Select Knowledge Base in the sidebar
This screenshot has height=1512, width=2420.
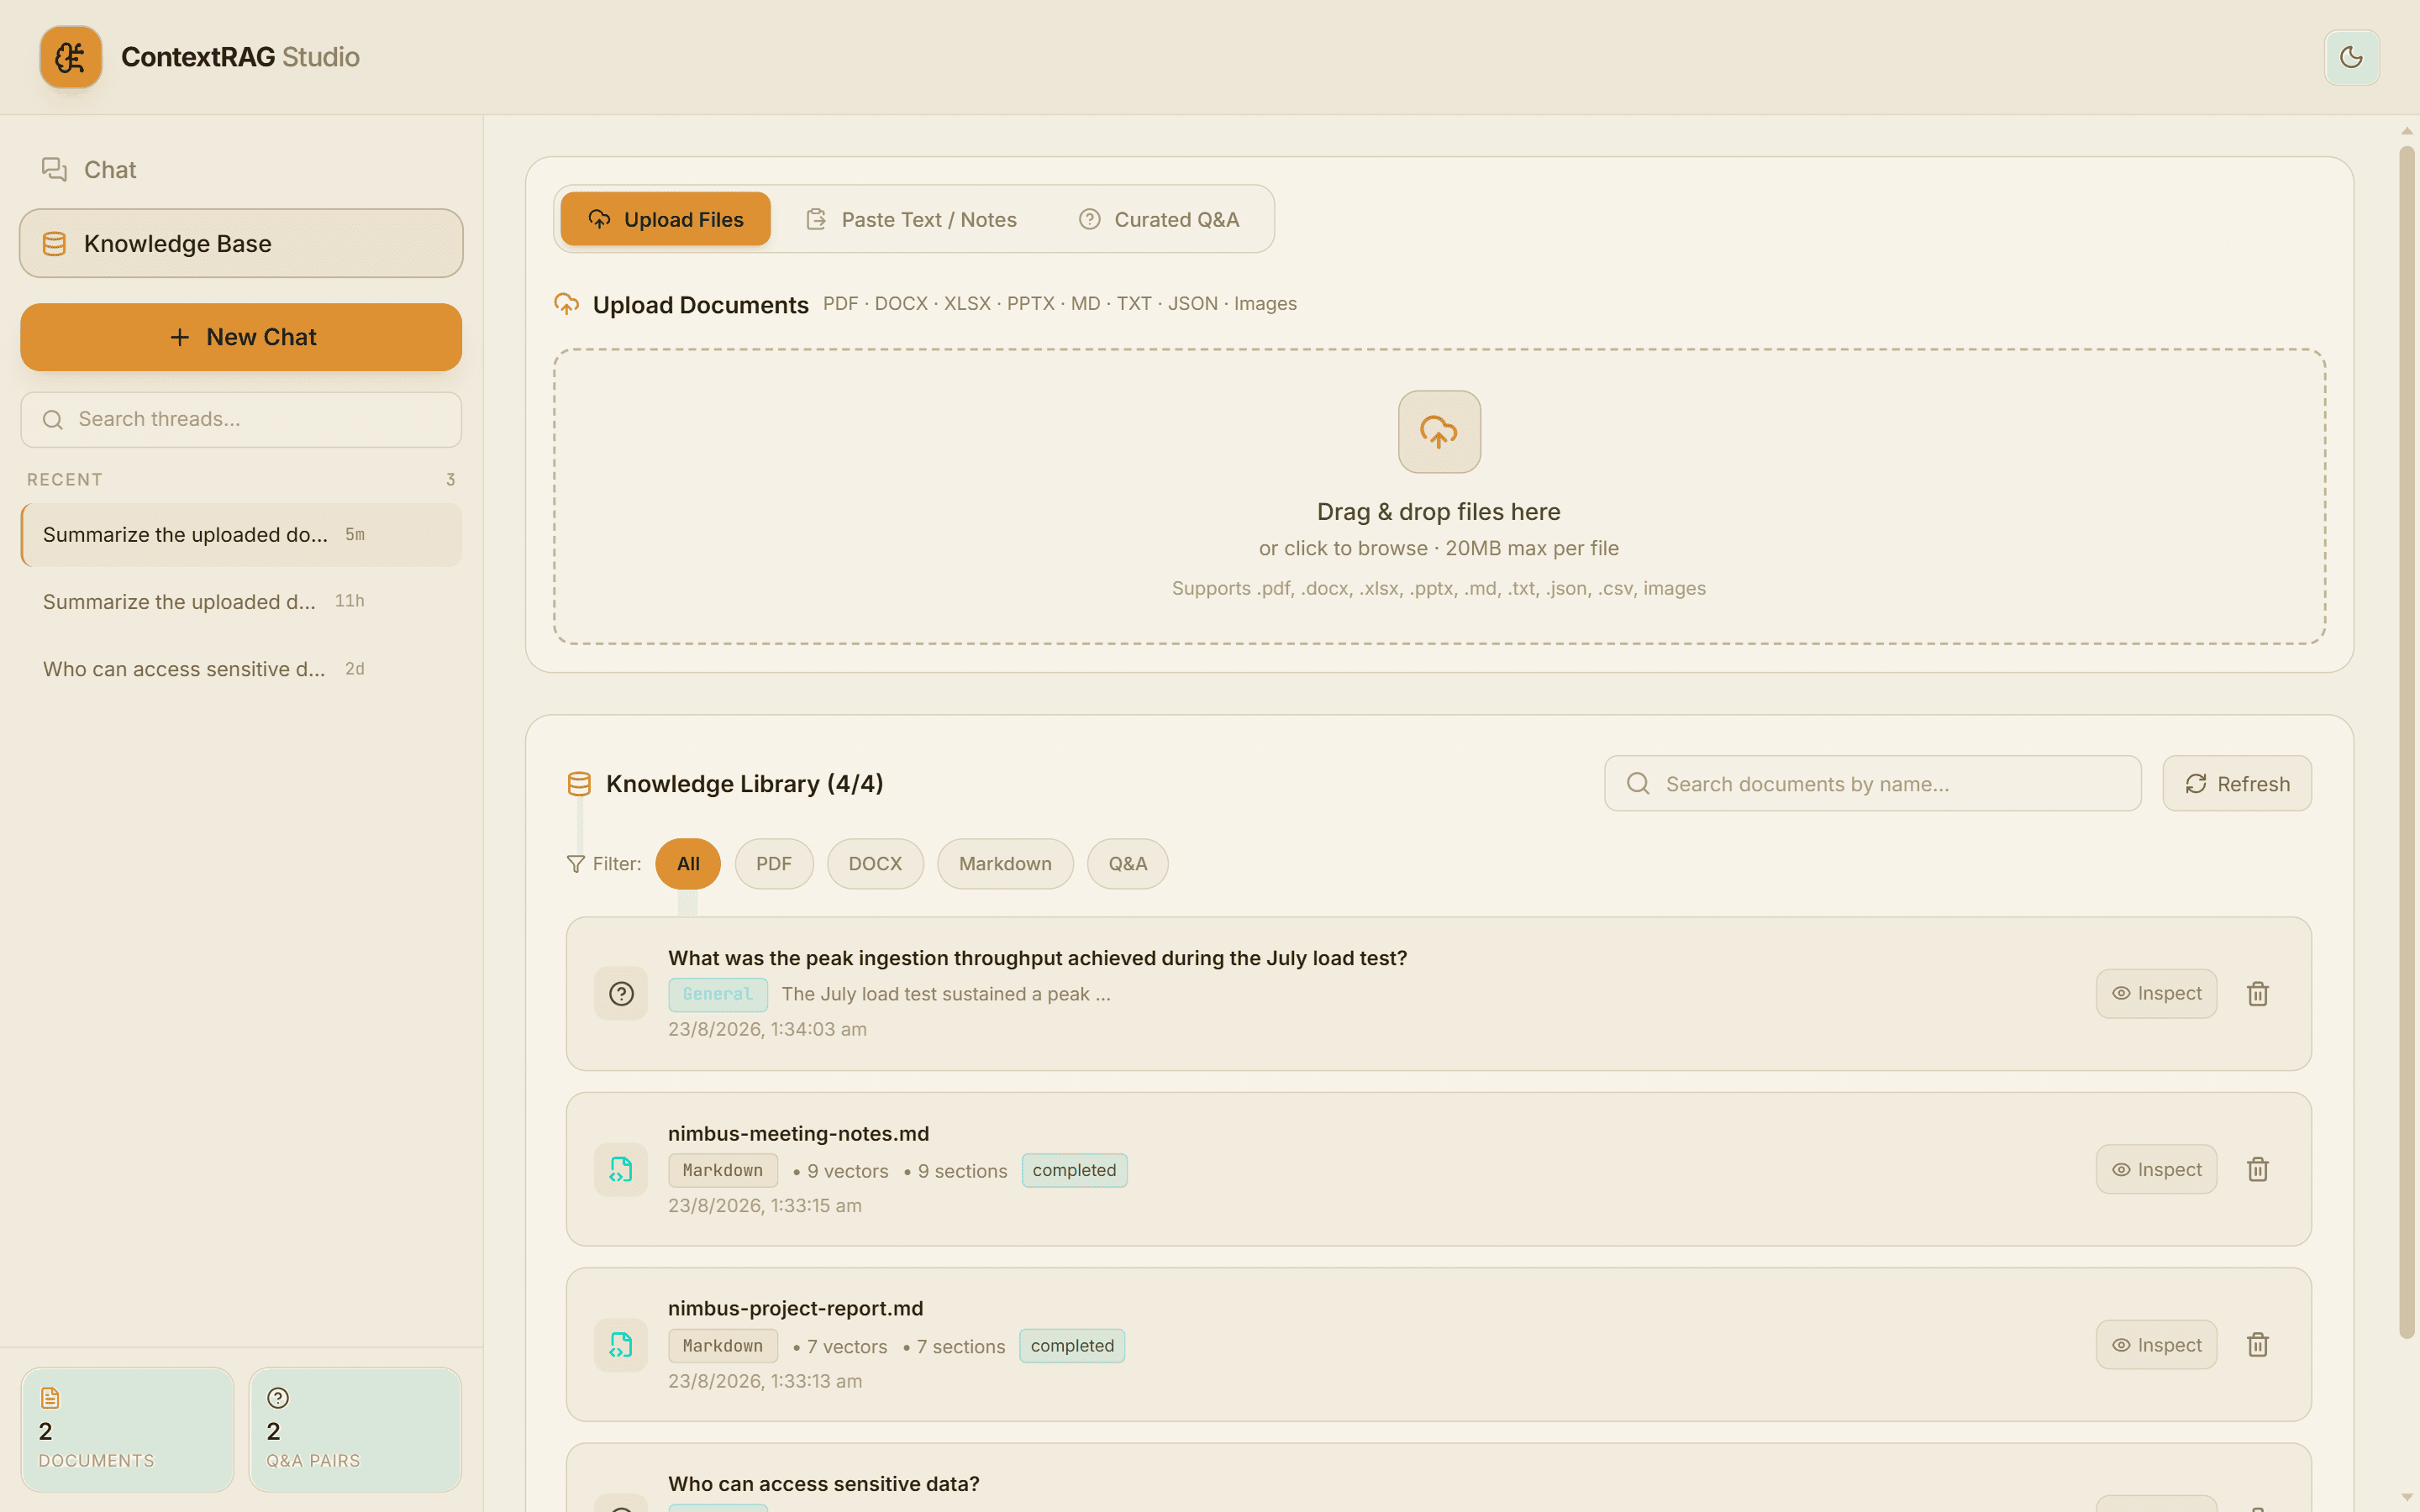click(x=241, y=243)
